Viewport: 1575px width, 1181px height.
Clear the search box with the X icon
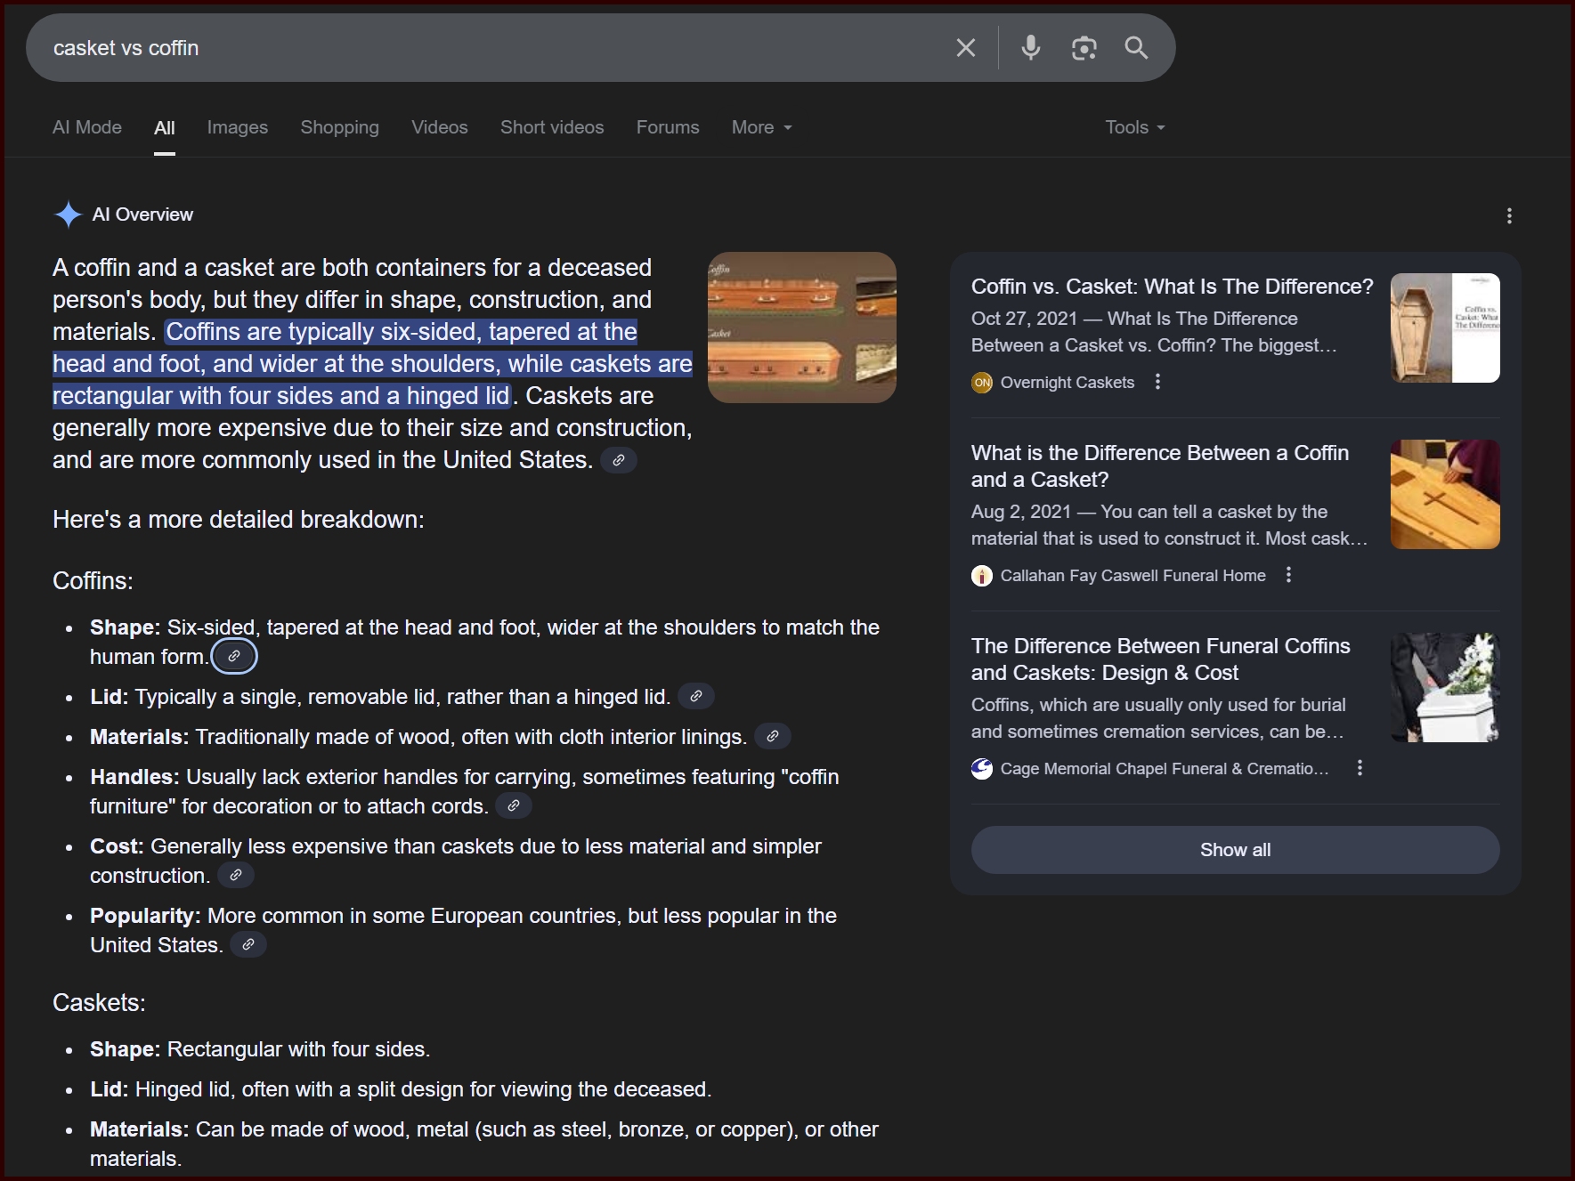[965, 48]
